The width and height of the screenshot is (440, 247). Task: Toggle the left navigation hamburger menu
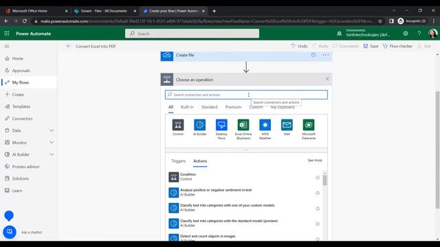pyautogui.click(x=7, y=46)
